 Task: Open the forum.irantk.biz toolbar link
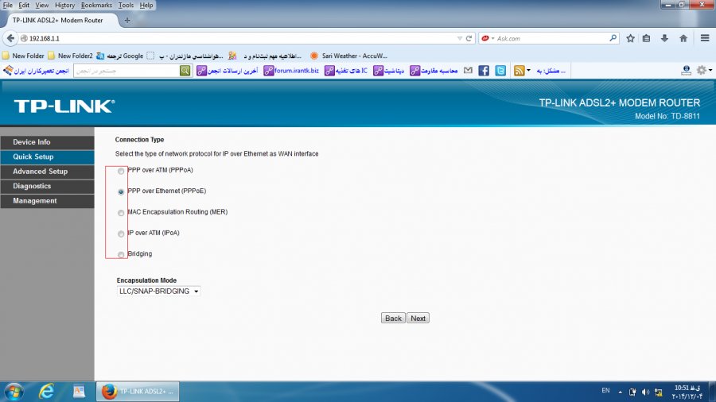point(291,71)
